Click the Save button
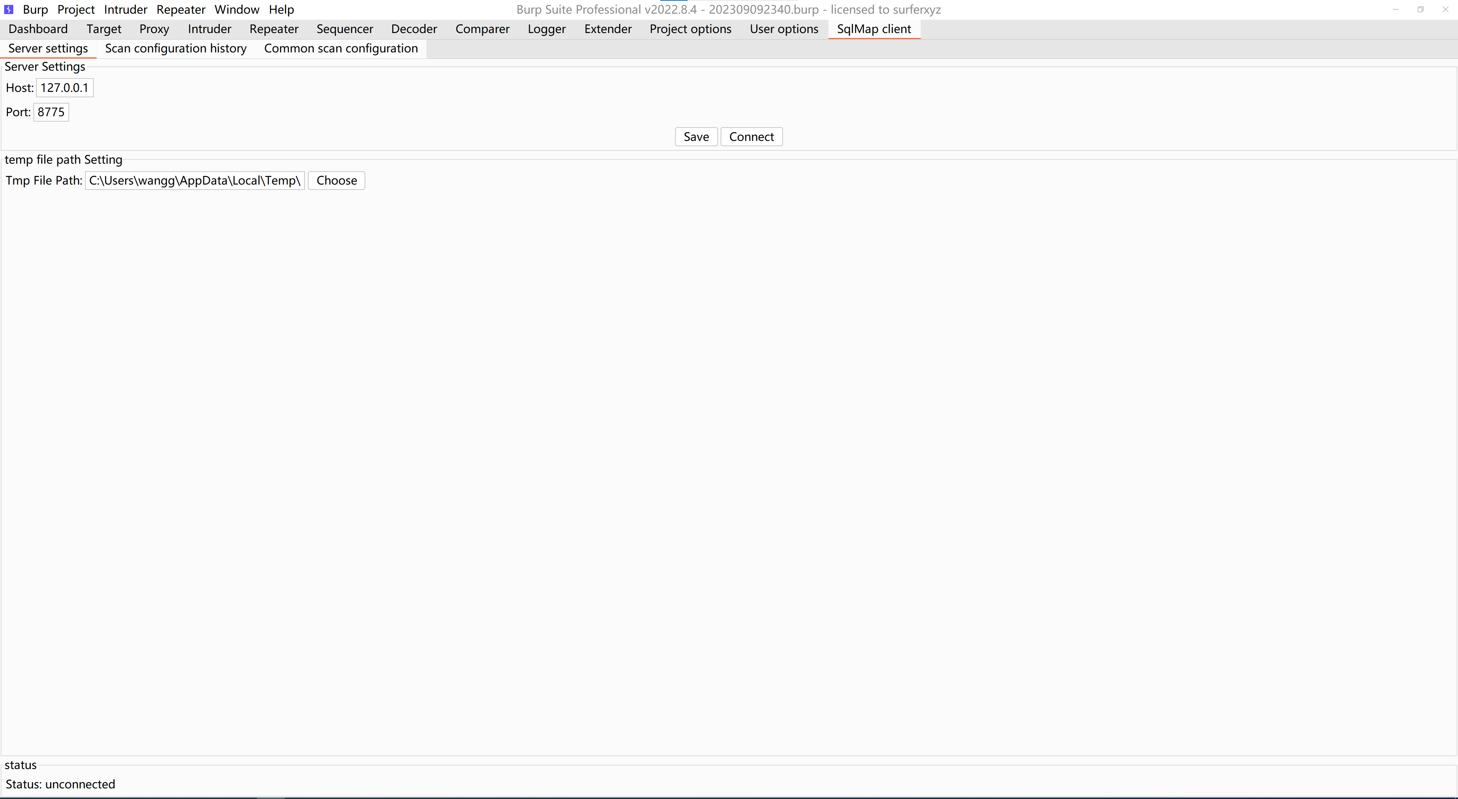The height and width of the screenshot is (799, 1458). click(696, 137)
